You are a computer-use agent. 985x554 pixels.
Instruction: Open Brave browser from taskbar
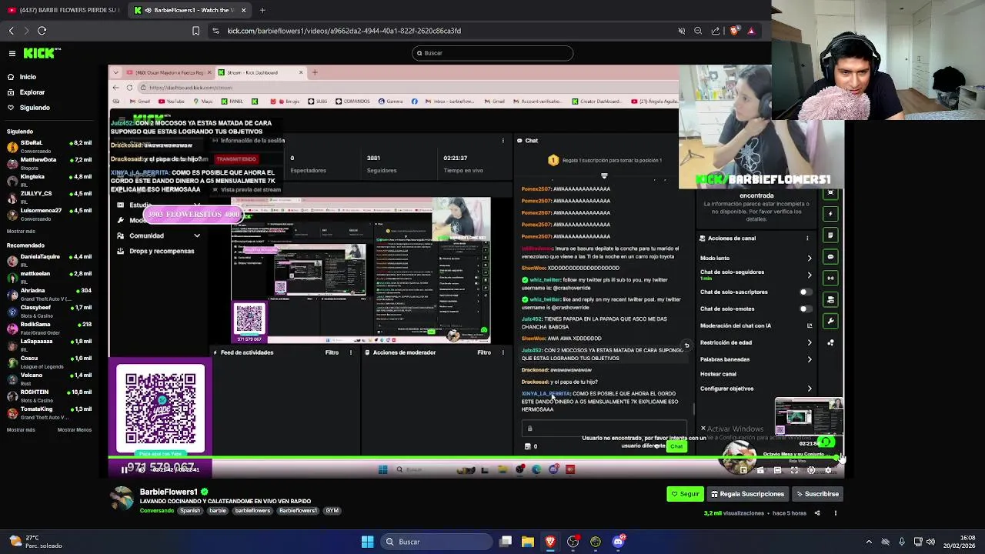(550, 542)
